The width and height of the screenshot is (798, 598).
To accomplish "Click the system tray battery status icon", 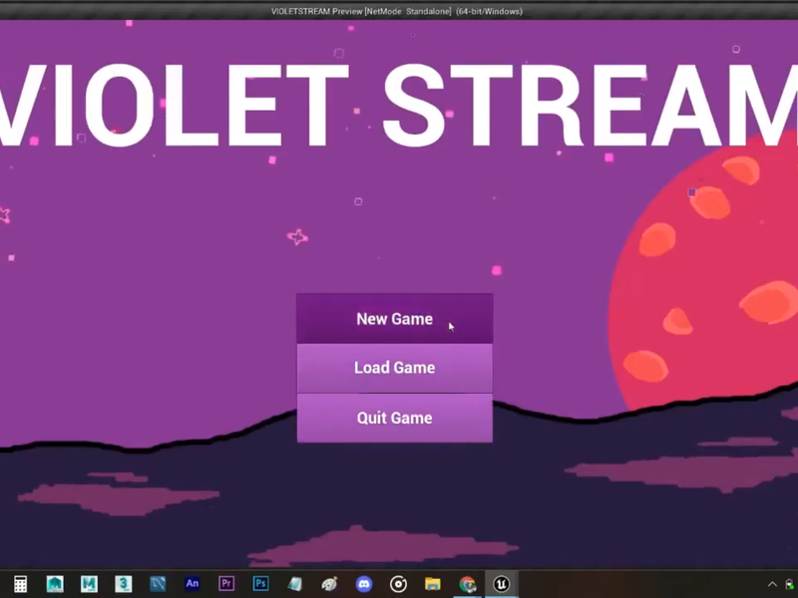I will click(x=790, y=585).
